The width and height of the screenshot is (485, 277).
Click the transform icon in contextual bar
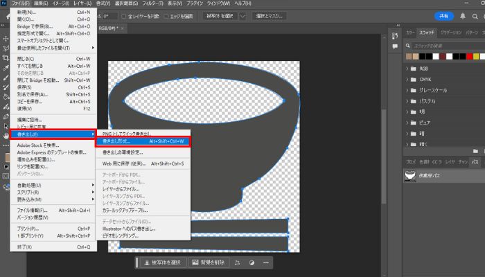[237, 262]
